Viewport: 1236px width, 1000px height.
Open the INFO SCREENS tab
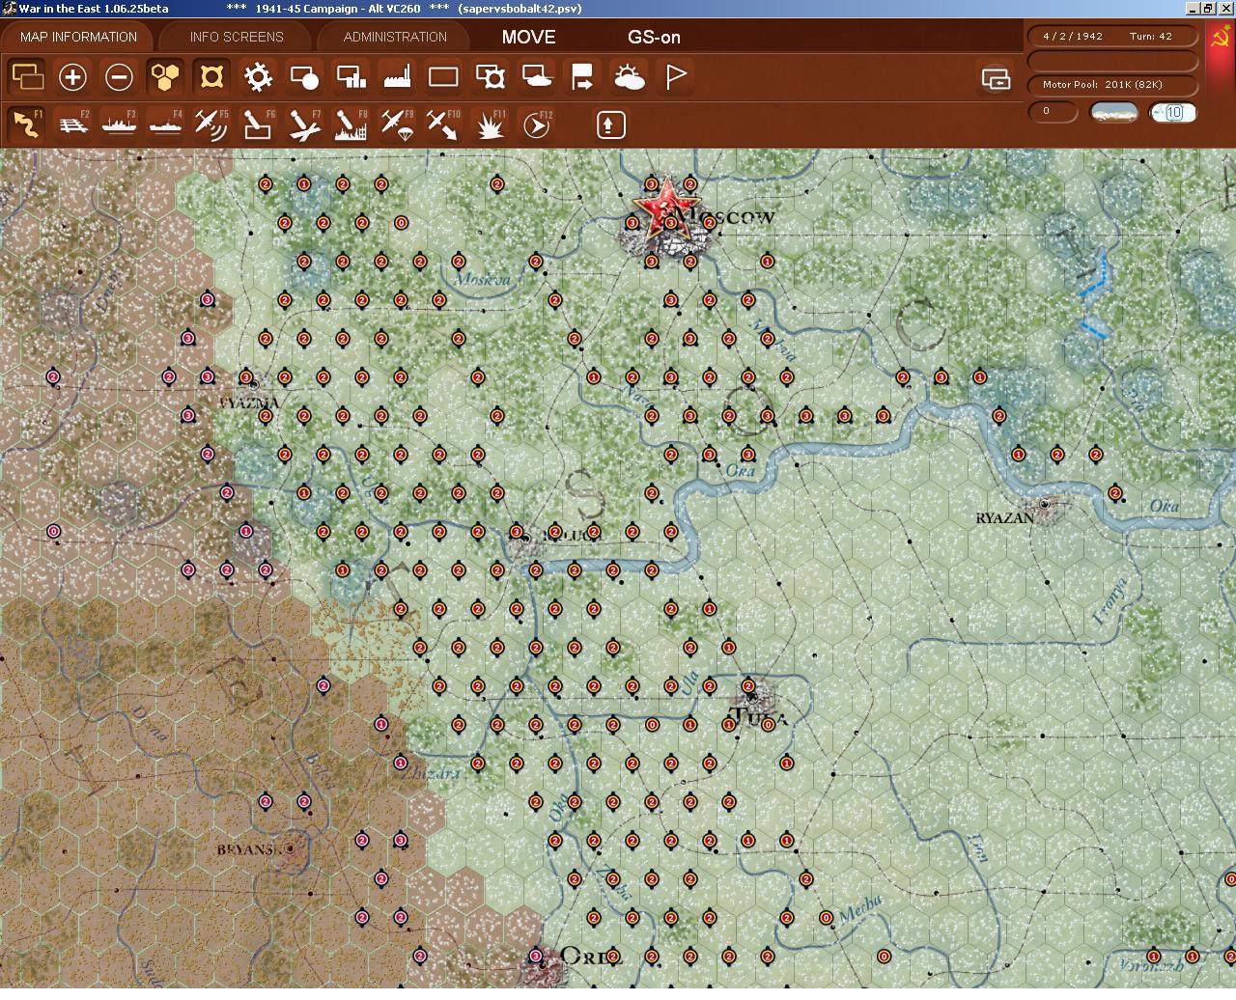(237, 37)
